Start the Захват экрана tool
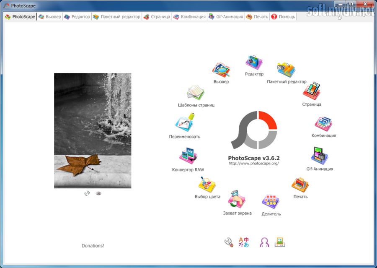The image size is (377, 268). pyautogui.click(x=237, y=199)
